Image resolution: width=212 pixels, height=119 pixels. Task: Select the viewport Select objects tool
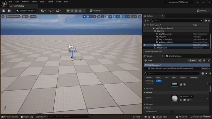point(84,17)
